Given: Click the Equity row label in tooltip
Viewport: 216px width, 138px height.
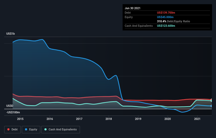Looking at the screenshot, I should click(x=129, y=17).
